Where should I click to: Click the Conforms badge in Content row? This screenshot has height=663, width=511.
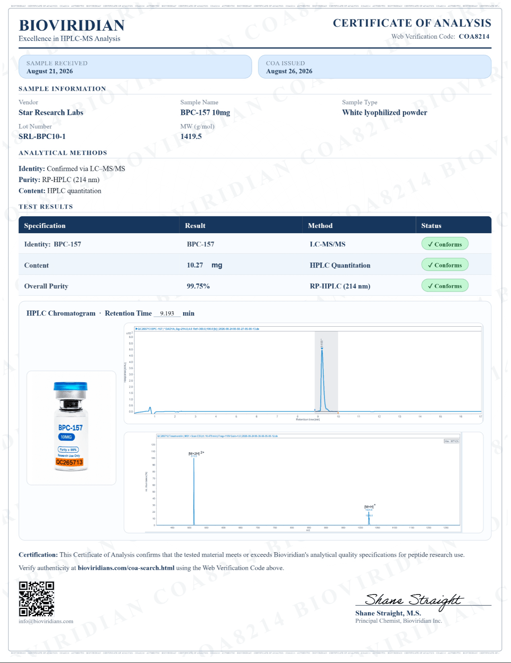(x=445, y=265)
